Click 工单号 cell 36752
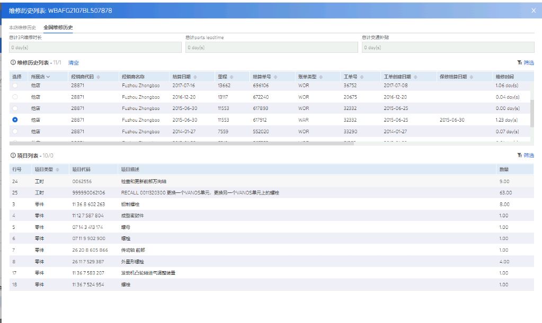Image resolution: width=542 pixels, height=323 pixels. click(x=350, y=86)
